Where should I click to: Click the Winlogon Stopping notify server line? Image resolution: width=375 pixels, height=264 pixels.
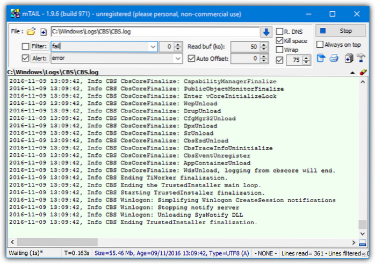124,208
